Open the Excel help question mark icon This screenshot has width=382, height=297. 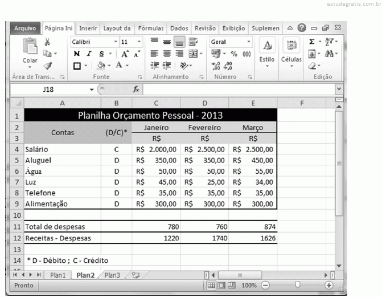coord(302,28)
